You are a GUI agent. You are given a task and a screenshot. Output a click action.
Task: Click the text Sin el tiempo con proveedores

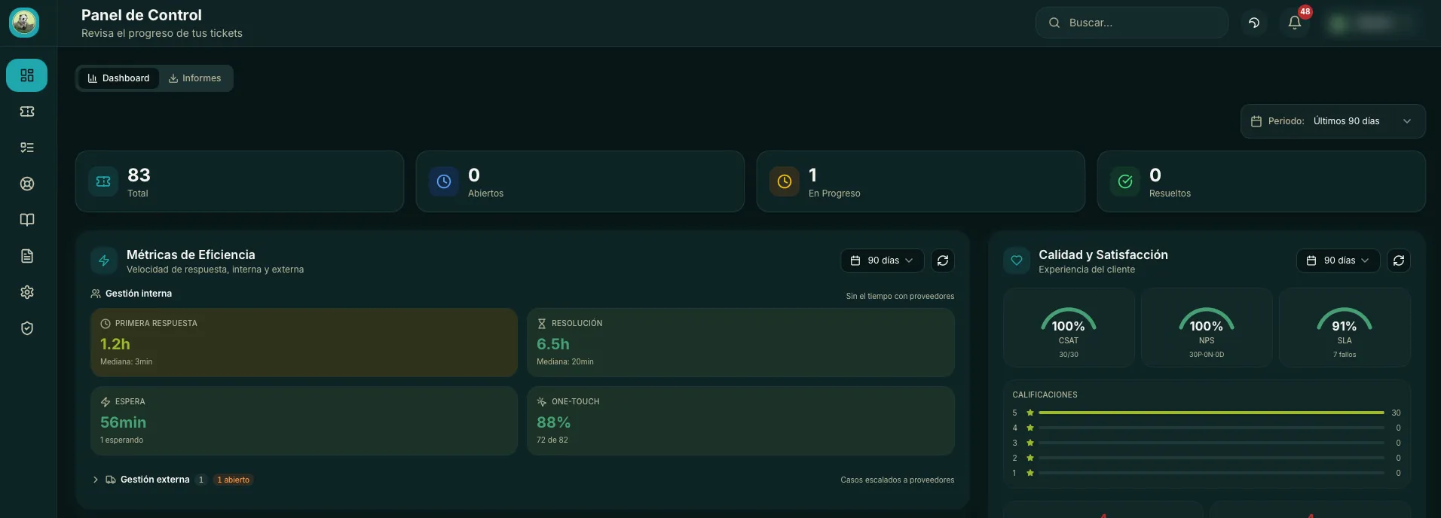(900, 297)
